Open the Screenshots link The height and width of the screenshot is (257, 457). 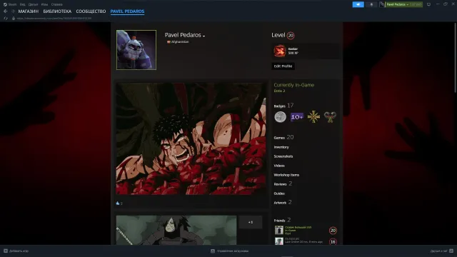(283, 156)
